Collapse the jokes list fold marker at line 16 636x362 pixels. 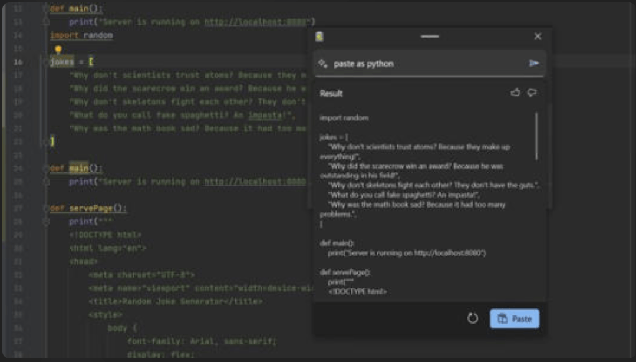coord(45,62)
